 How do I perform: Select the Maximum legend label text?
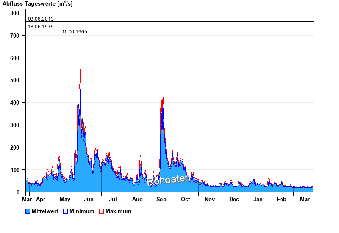118,211
